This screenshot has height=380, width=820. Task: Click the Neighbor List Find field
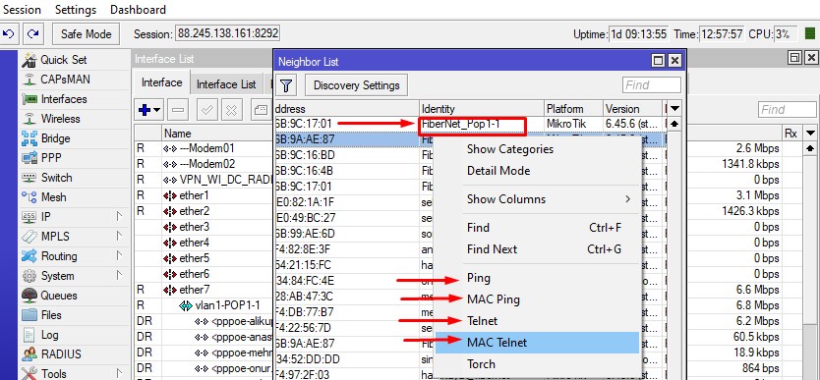click(652, 85)
